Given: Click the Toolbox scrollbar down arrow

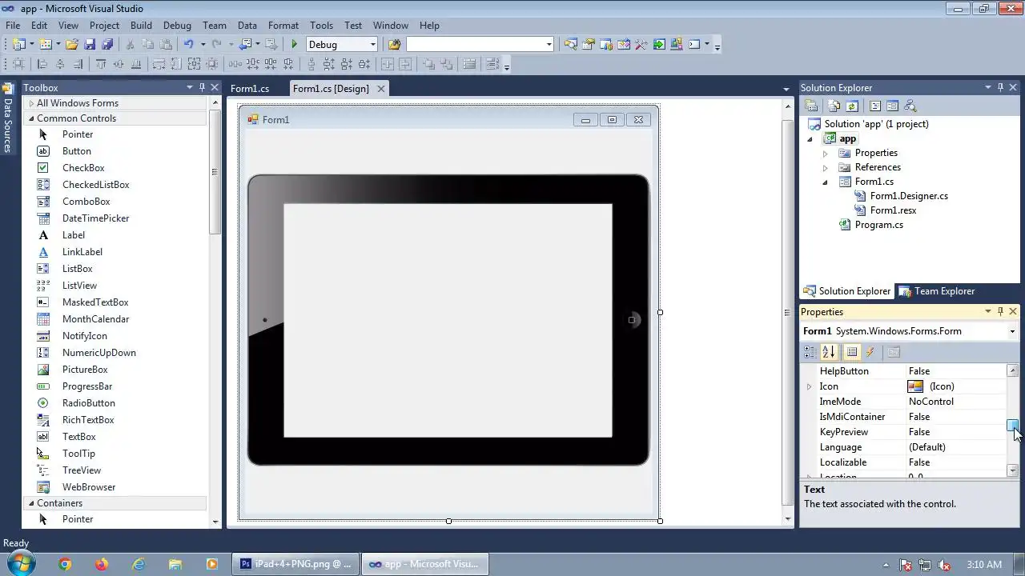Looking at the screenshot, I should pos(215,522).
